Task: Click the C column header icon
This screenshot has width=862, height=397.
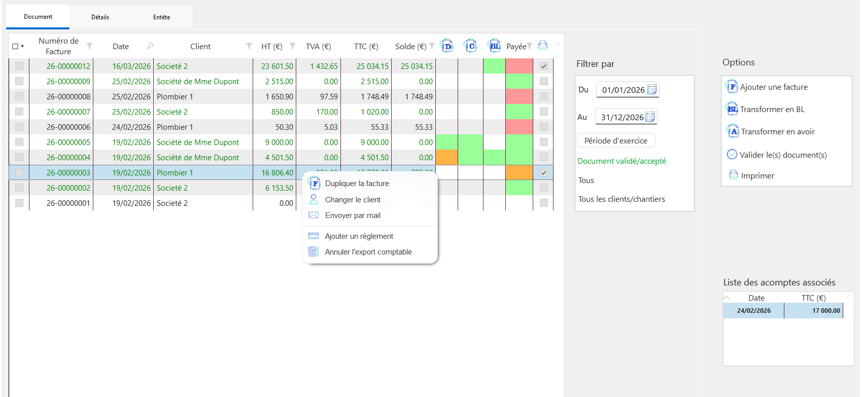Action: [x=470, y=46]
